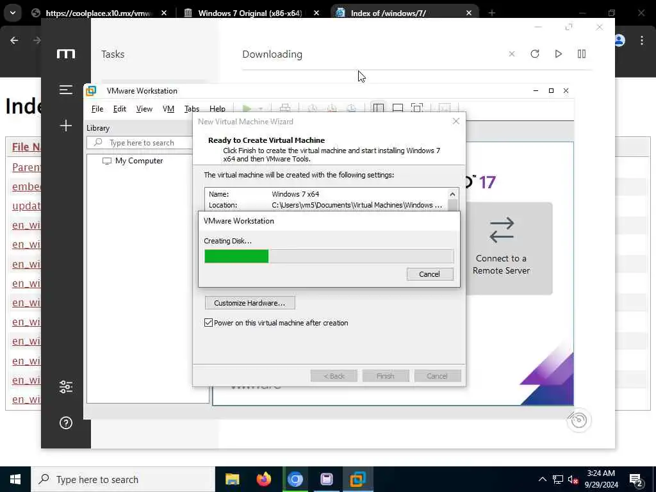Click the plus icon to add download
Viewport: 656px width, 492px height.
point(66,126)
